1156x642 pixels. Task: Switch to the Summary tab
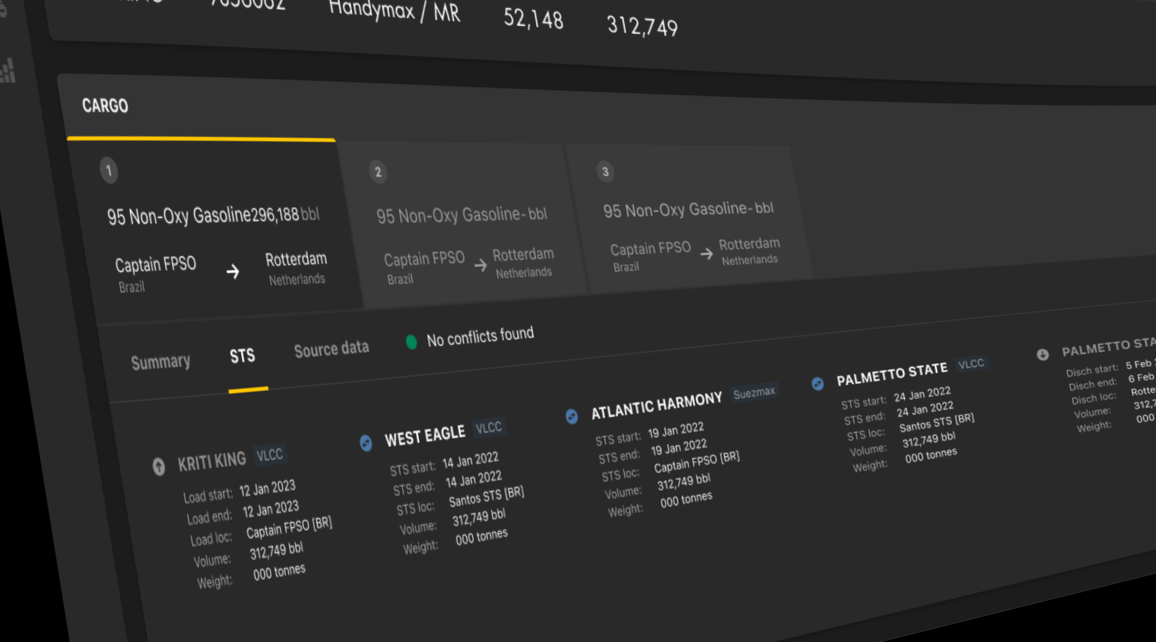click(160, 362)
